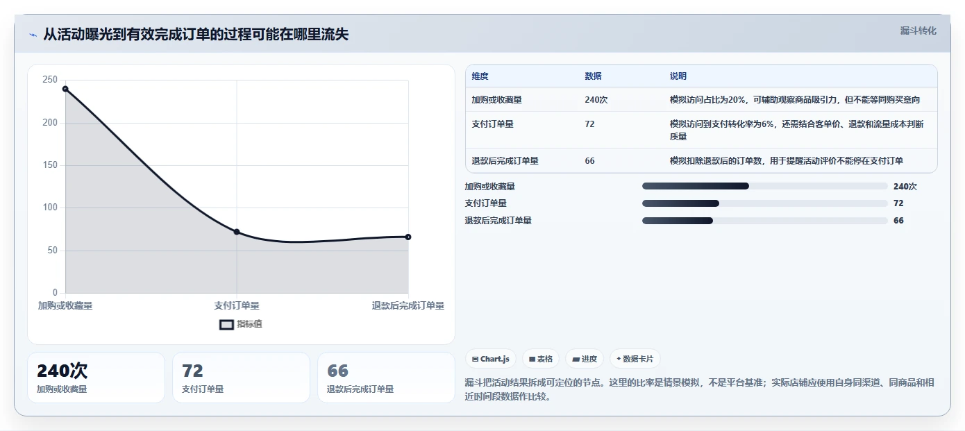The height and width of the screenshot is (431, 965).
Task: Click the 加购或收藏量 progress bar
Action: [765, 186]
